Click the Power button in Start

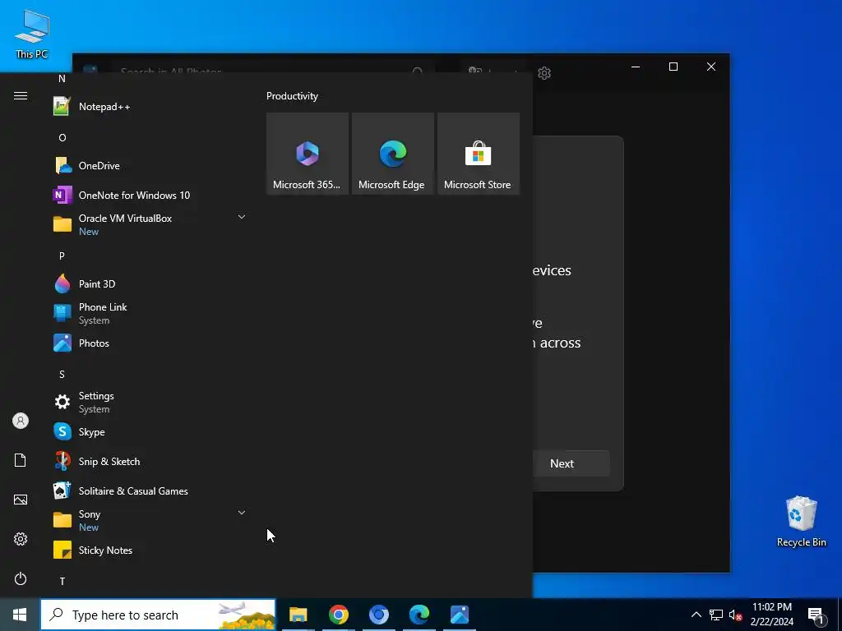pos(21,578)
